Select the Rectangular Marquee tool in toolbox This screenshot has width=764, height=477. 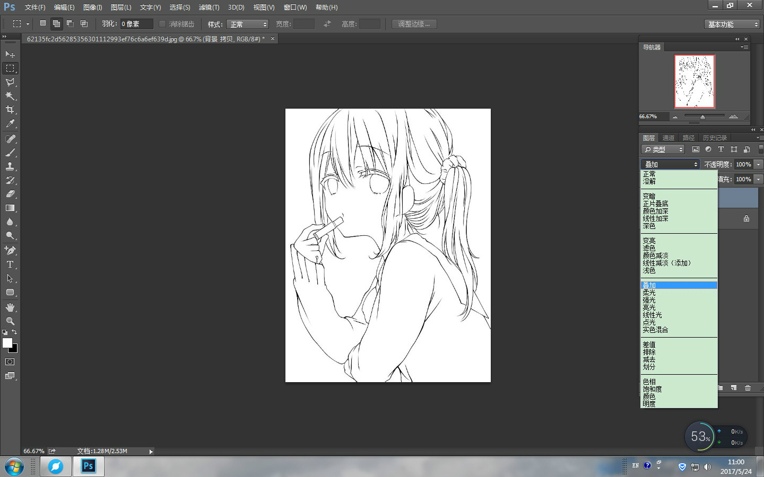pos(10,68)
